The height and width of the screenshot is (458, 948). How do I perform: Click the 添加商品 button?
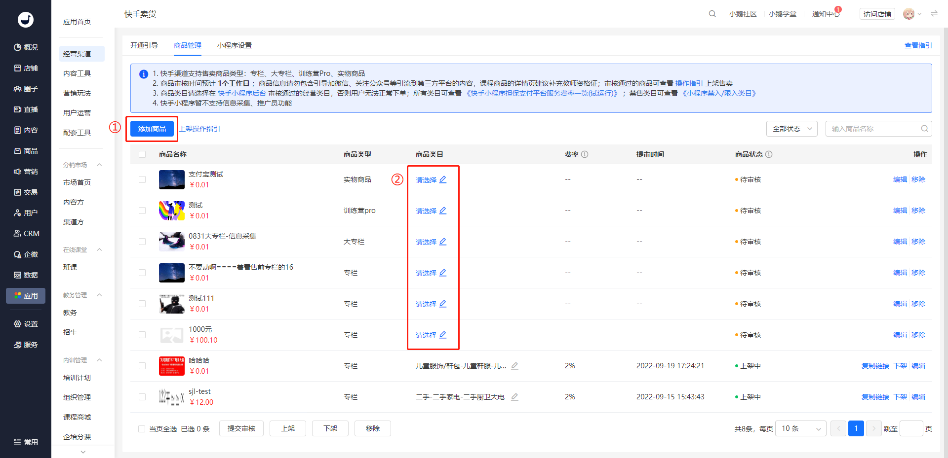(x=152, y=129)
